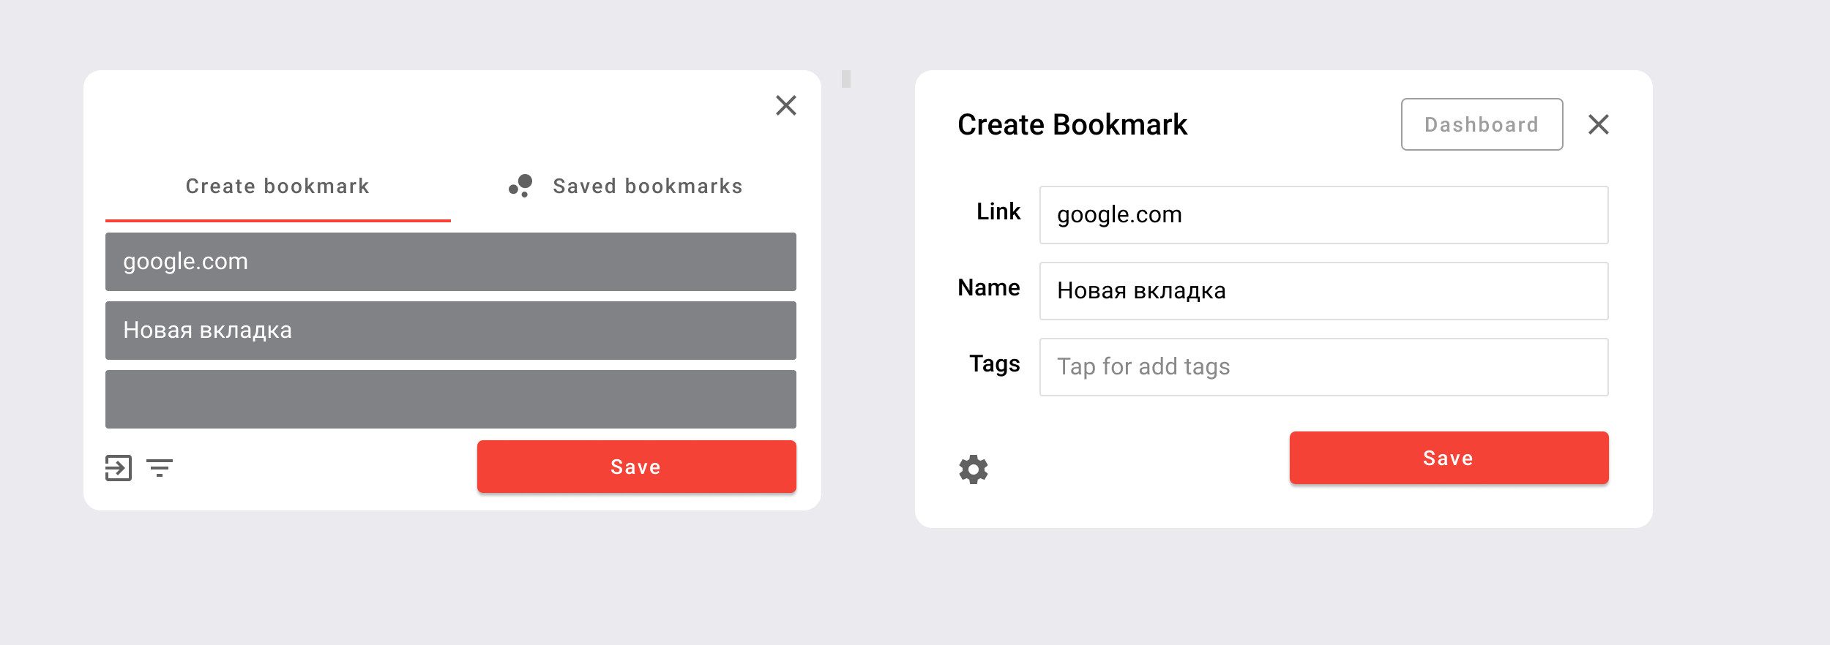Switch to Create bookmark tab
Screen dimensions: 1830x645
pyautogui.click(x=278, y=186)
